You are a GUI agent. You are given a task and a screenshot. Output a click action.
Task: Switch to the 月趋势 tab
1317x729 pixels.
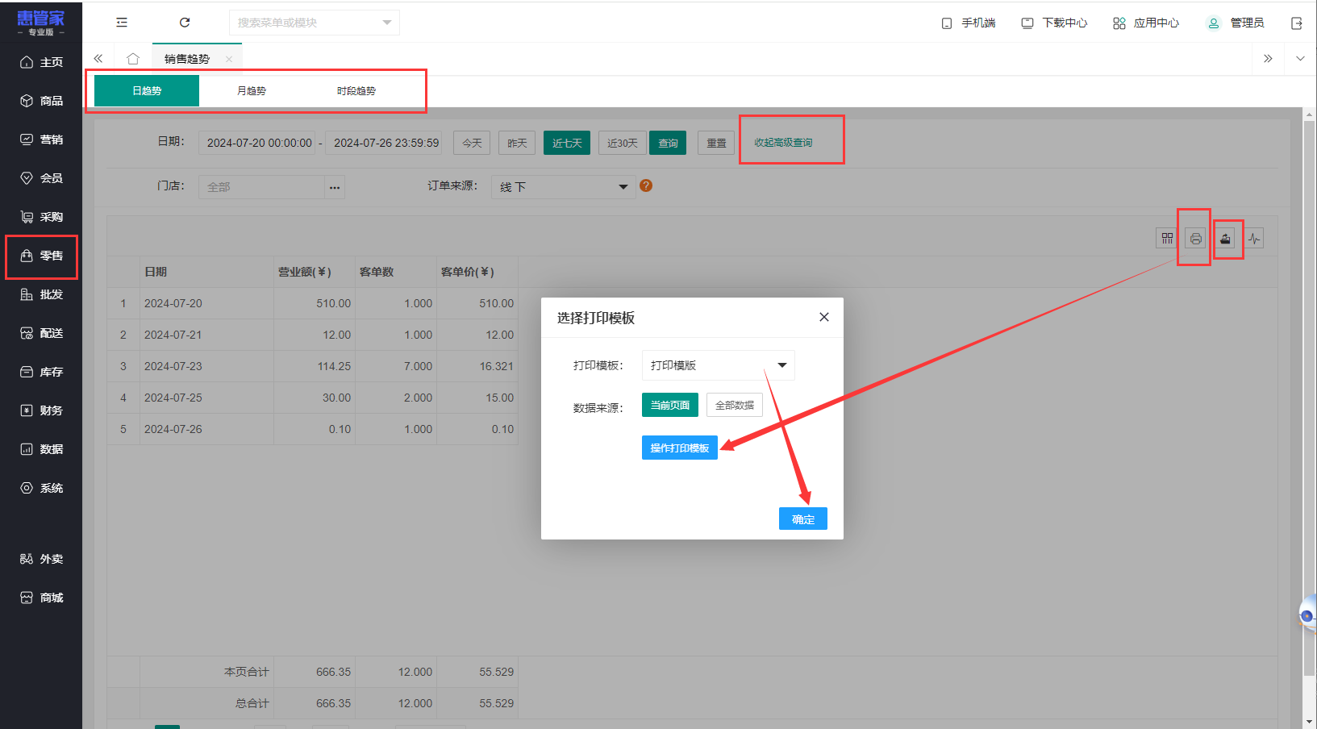252,90
